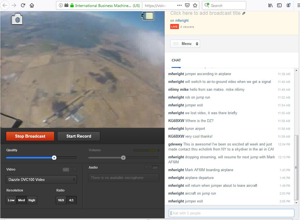Click the browser reload icon
Image resolution: width=300 pixels, height=220 pixels.
coord(23,5)
